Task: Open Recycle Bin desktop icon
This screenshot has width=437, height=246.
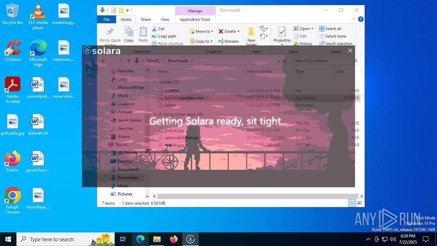Action: tap(13, 14)
